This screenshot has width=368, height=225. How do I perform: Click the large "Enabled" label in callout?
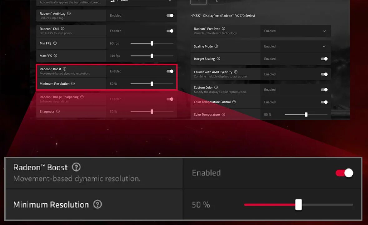click(206, 173)
